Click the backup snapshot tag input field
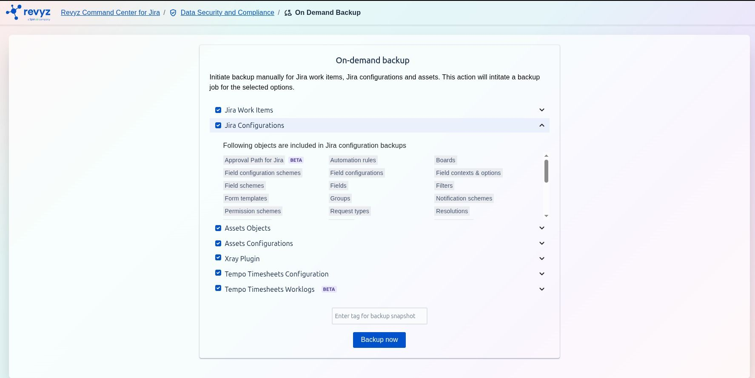 pyautogui.click(x=379, y=316)
